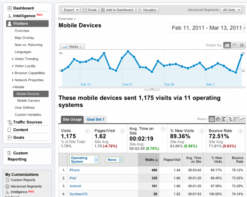Click help icon next to % New Visits
The height and width of the screenshot is (197, 247).
point(202,131)
